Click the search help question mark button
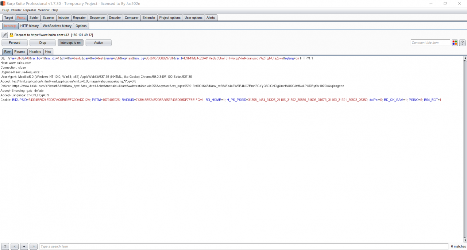 [5, 246]
